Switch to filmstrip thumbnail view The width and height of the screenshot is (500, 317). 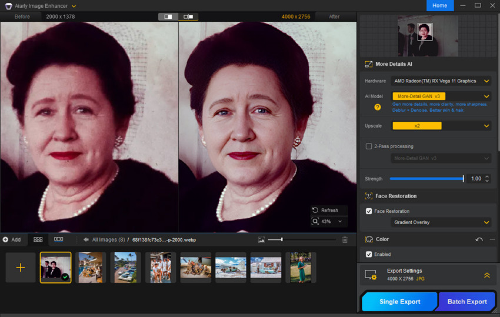pos(58,239)
